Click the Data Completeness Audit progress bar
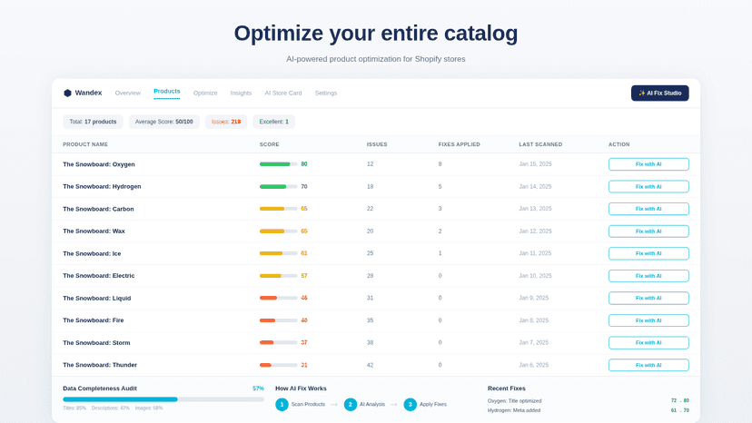The width and height of the screenshot is (752, 423). [x=163, y=399]
